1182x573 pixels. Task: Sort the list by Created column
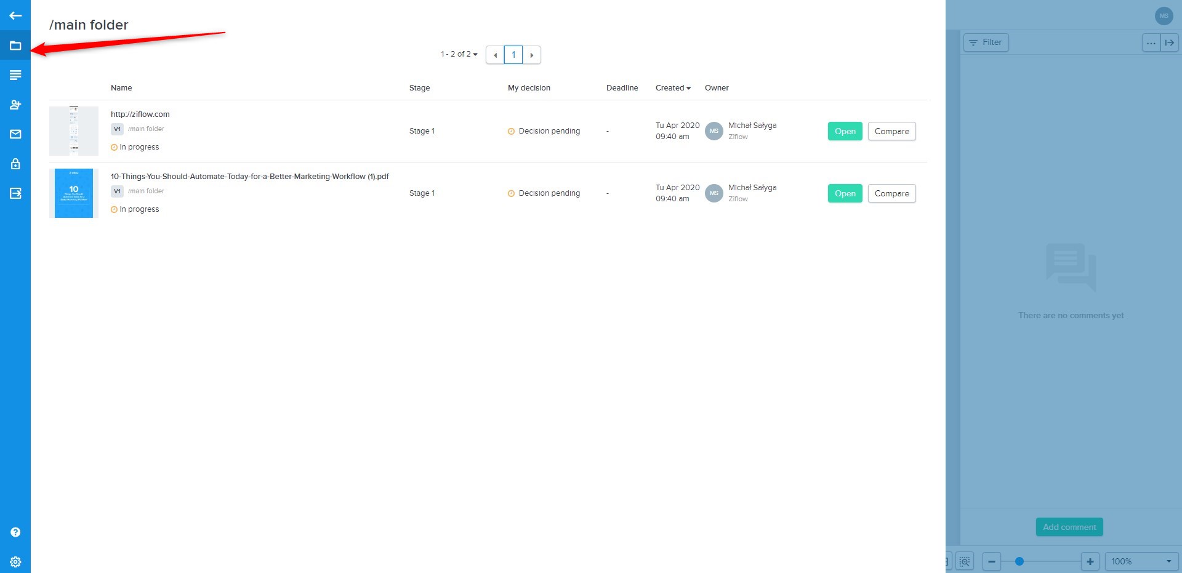point(672,88)
